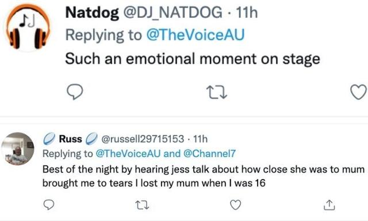The image size is (368, 221).
Task: Retweet Natdog's emotional moment tweet
Action: click(x=216, y=92)
